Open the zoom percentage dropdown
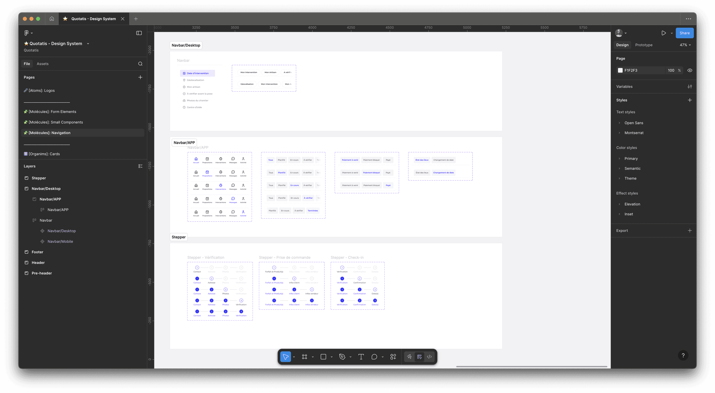This screenshot has width=715, height=393. 685,45
